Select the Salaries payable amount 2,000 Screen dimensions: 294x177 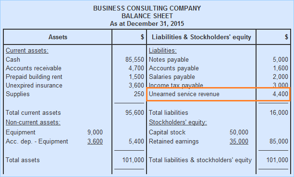(x=281, y=77)
